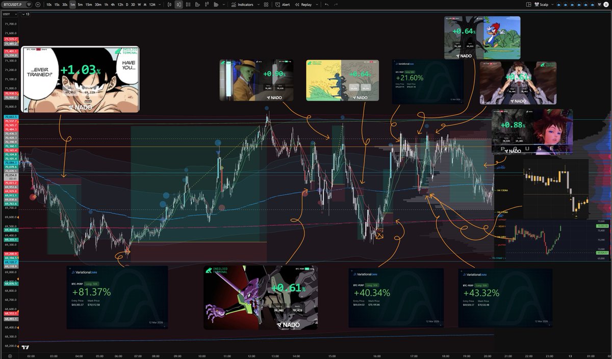This screenshot has width=612, height=359.
Task: Switch to the 12M timeframe
Action: [x=152, y=5]
